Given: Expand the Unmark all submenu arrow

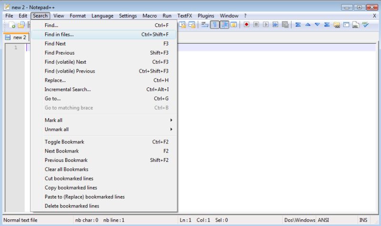Looking at the screenshot, I should pyautogui.click(x=171, y=129).
